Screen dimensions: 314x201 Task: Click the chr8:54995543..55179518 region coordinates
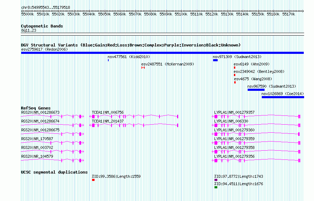coord(46,7)
